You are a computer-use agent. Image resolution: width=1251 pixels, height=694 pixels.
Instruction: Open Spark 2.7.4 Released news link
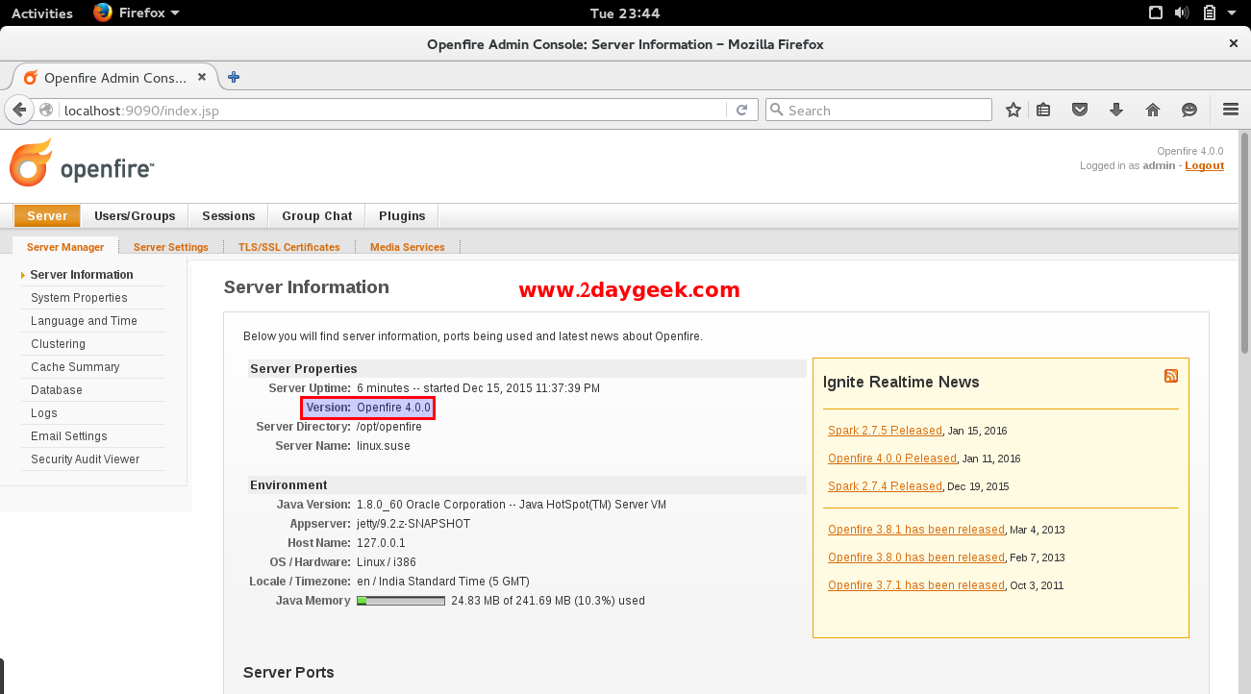tap(885, 486)
